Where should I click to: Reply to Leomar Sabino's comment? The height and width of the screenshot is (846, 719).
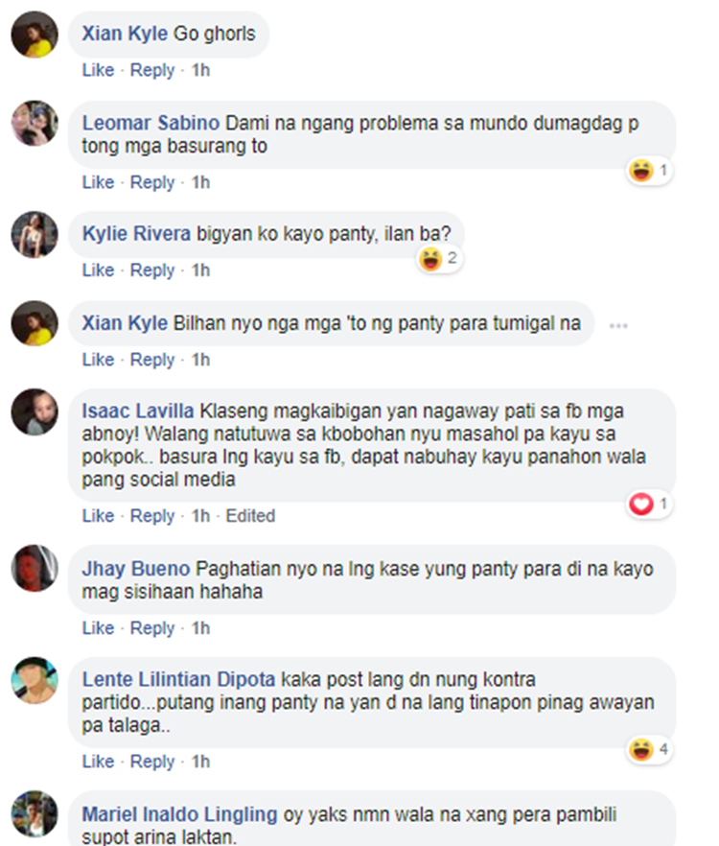click(152, 182)
